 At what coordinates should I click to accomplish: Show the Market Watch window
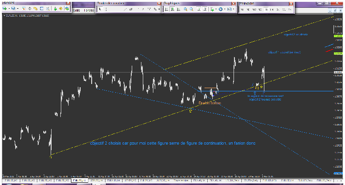(x=24, y=9)
